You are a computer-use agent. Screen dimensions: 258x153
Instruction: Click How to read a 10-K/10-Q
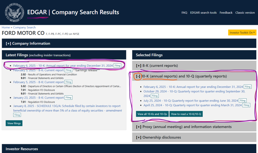186,114
